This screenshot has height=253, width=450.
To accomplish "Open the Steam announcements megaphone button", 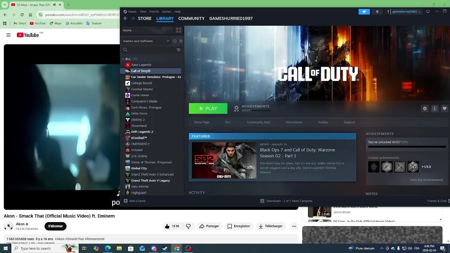I will [x=364, y=12].
